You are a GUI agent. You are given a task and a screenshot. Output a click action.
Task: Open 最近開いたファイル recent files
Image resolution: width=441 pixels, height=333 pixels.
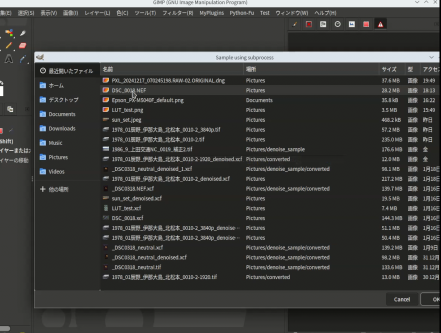[70, 71]
